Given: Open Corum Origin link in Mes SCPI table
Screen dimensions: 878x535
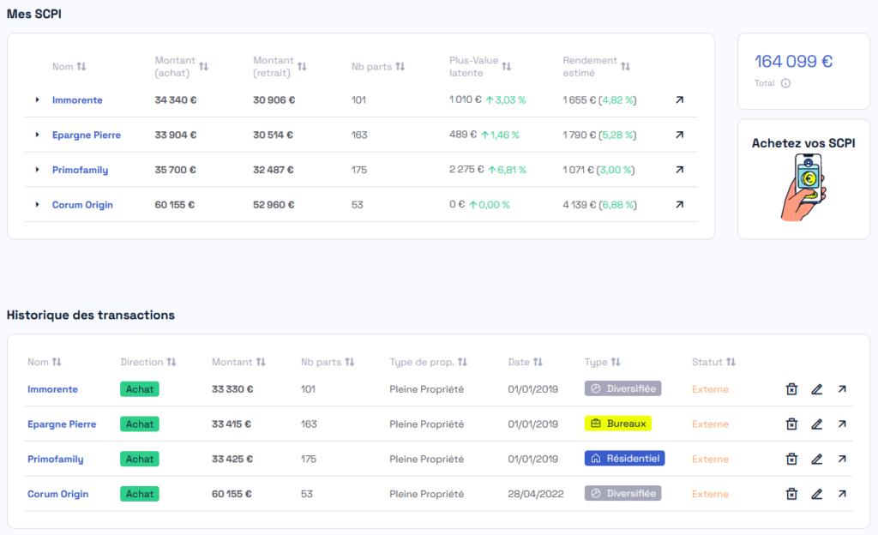Looking at the screenshot, I should tap(82, 205).
